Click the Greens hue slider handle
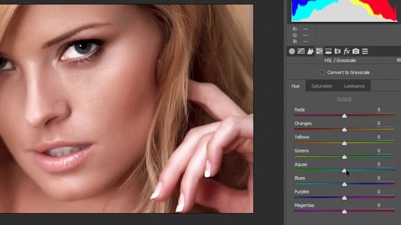The image size is (401, 225). [x=345, y=157]
